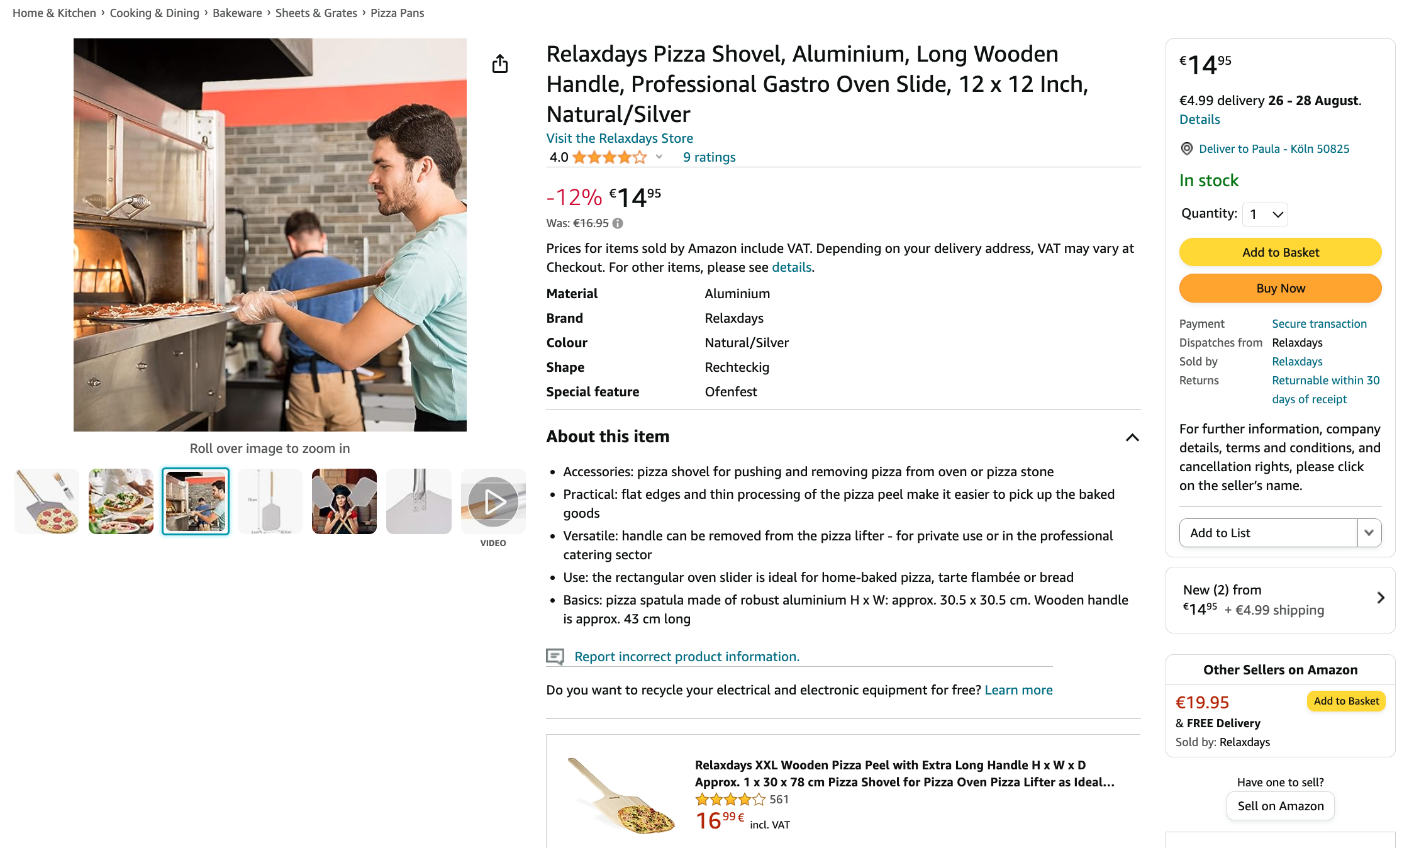Open the 9 ratings link

click(x=708, y=157)
